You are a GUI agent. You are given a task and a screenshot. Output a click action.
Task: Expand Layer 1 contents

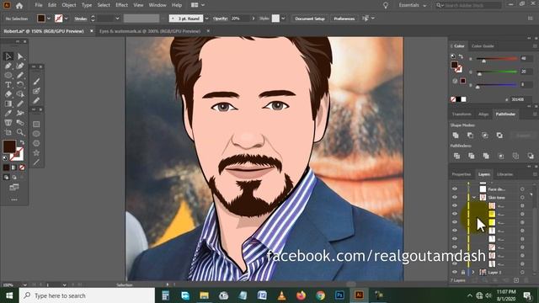[473, 272]
